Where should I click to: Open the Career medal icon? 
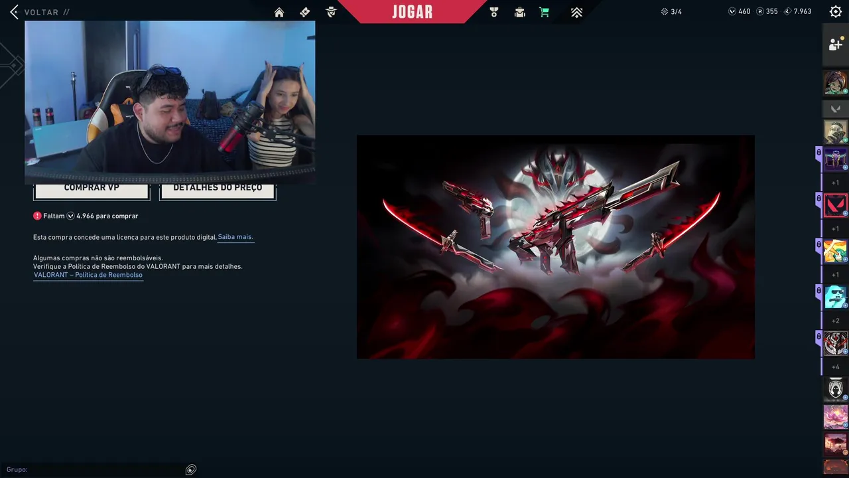(x=493, y=12)
